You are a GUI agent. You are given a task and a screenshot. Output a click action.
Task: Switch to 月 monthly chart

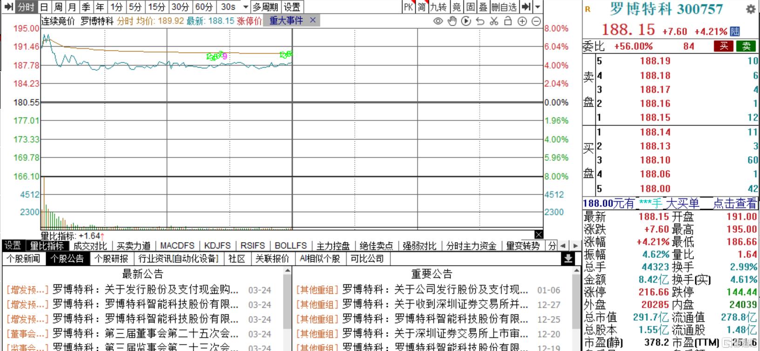tap(72, 7)
